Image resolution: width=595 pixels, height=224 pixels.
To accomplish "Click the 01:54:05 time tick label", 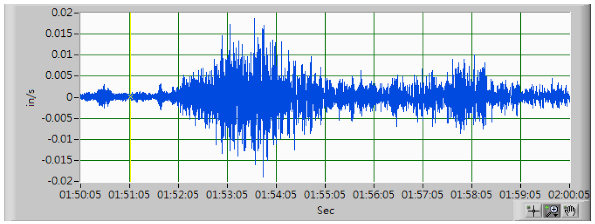I will tap(276, 195).
